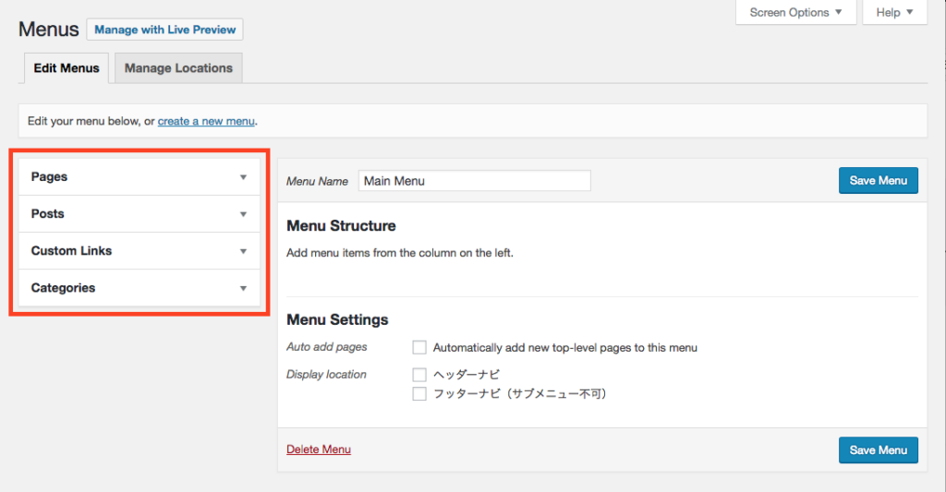Switch to the Manage Locations tab
This screenshot has width=946, height=492.
click(178, 68)
